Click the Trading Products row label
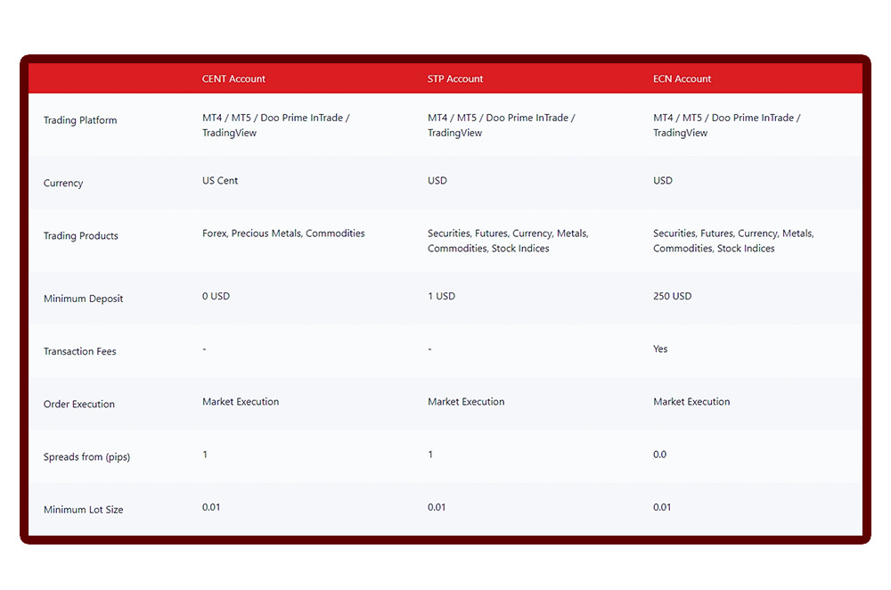This screenshot has height=590, width=891. pos(81,236)
